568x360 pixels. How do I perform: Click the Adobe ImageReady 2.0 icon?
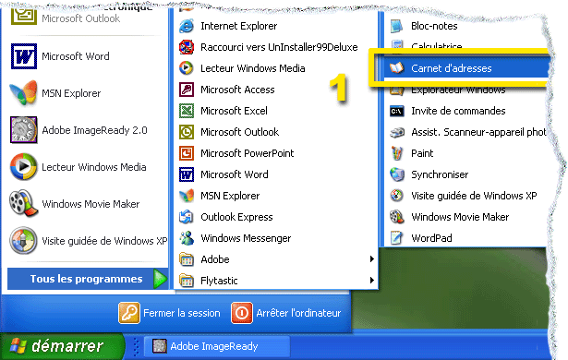(x=23, y=129)
